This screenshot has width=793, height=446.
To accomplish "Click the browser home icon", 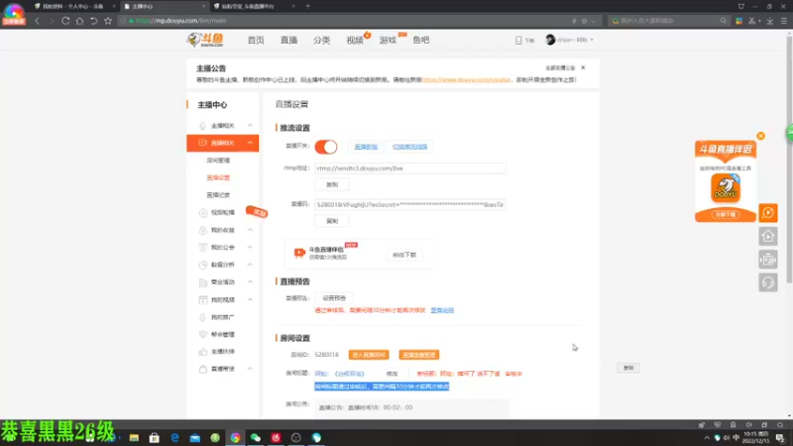I will 80,21.
